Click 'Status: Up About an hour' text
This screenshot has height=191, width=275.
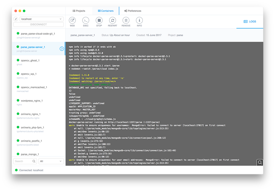(116, 35)
